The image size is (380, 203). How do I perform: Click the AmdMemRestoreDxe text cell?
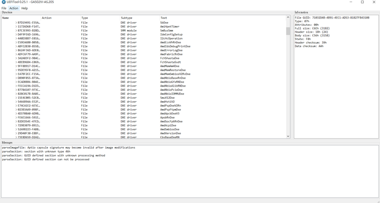pyautogui.click(x=173, y=70)
